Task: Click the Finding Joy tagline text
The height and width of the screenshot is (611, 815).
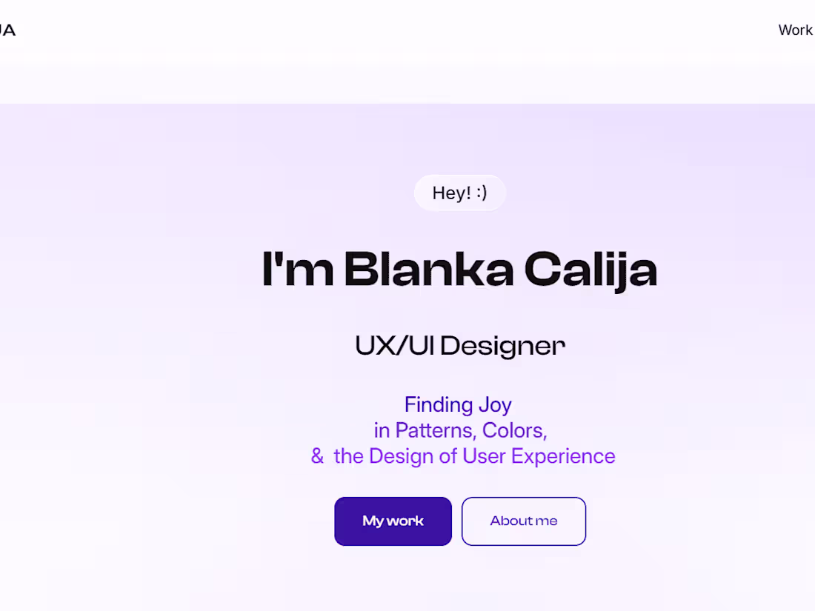Action: click(x=458, y=405)
